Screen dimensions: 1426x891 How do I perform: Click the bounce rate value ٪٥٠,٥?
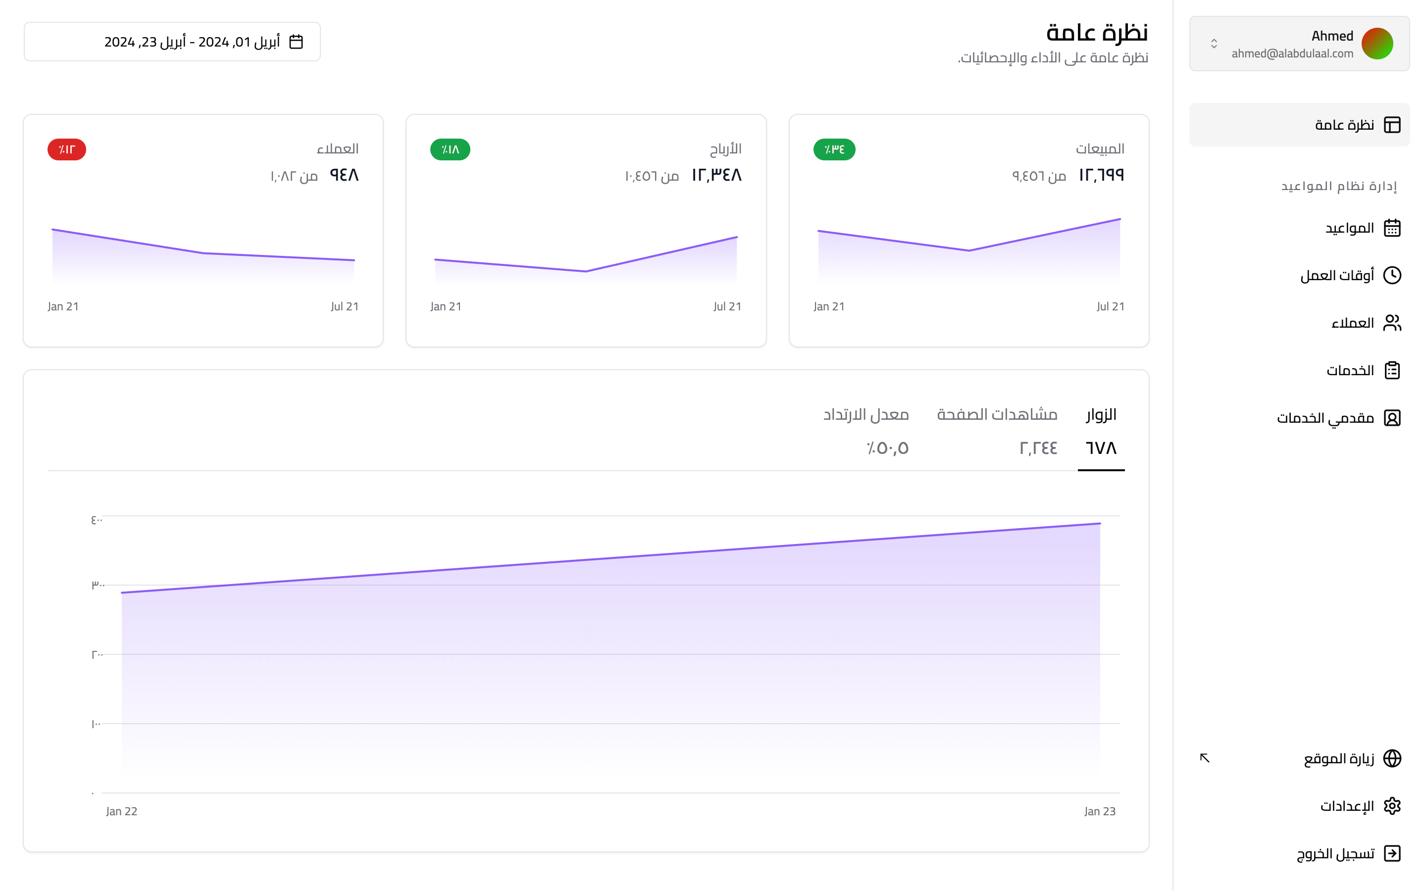(887, 448)
